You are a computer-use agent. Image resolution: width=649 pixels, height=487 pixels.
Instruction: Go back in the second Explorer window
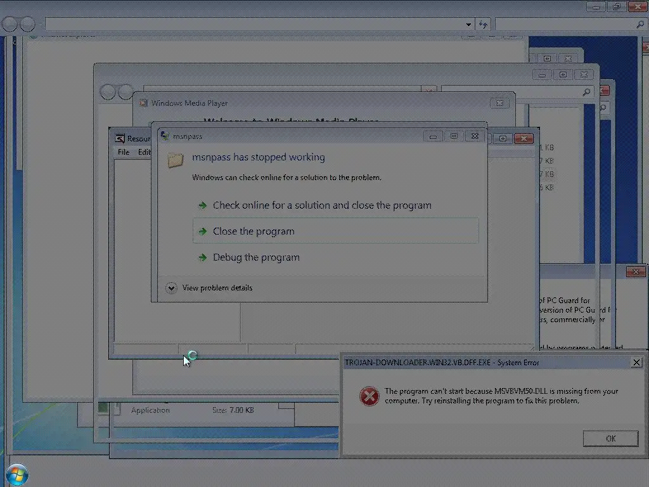[108, 92]
